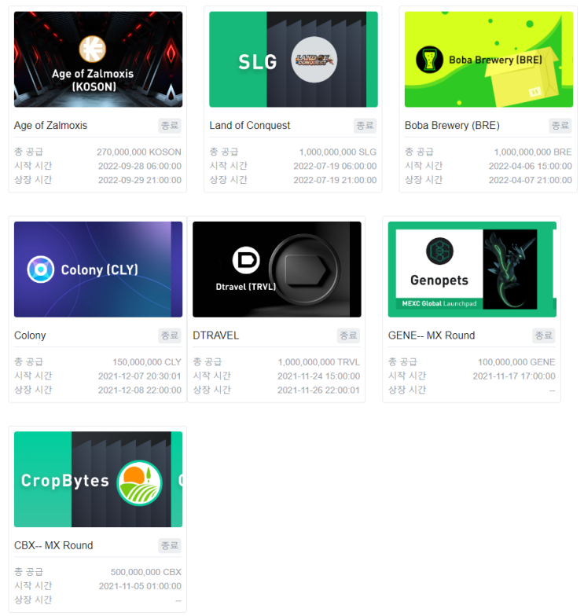The height and width of the screenshot is (616, 584).
Task: Select start time 2021-11-17 17:00:00
Action: click(514, 376)
